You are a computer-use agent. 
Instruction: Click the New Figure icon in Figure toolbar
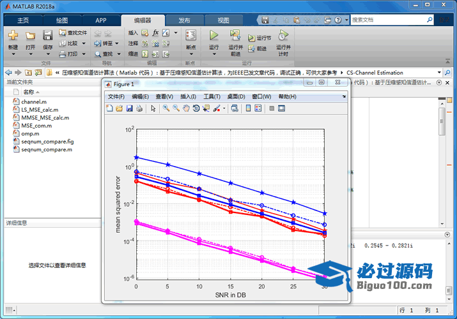109,108
